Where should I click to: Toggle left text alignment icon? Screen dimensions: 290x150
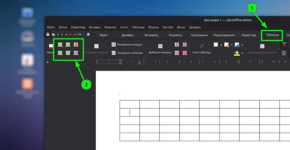284,53
